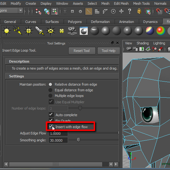Enable the edge selection mask icon
Viewport: 170px width, 170px height.
pos(88,11)
